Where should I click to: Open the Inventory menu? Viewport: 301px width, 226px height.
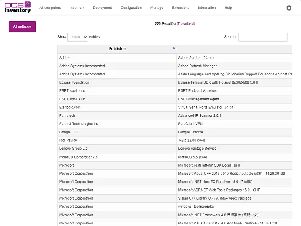click(77, 8)
